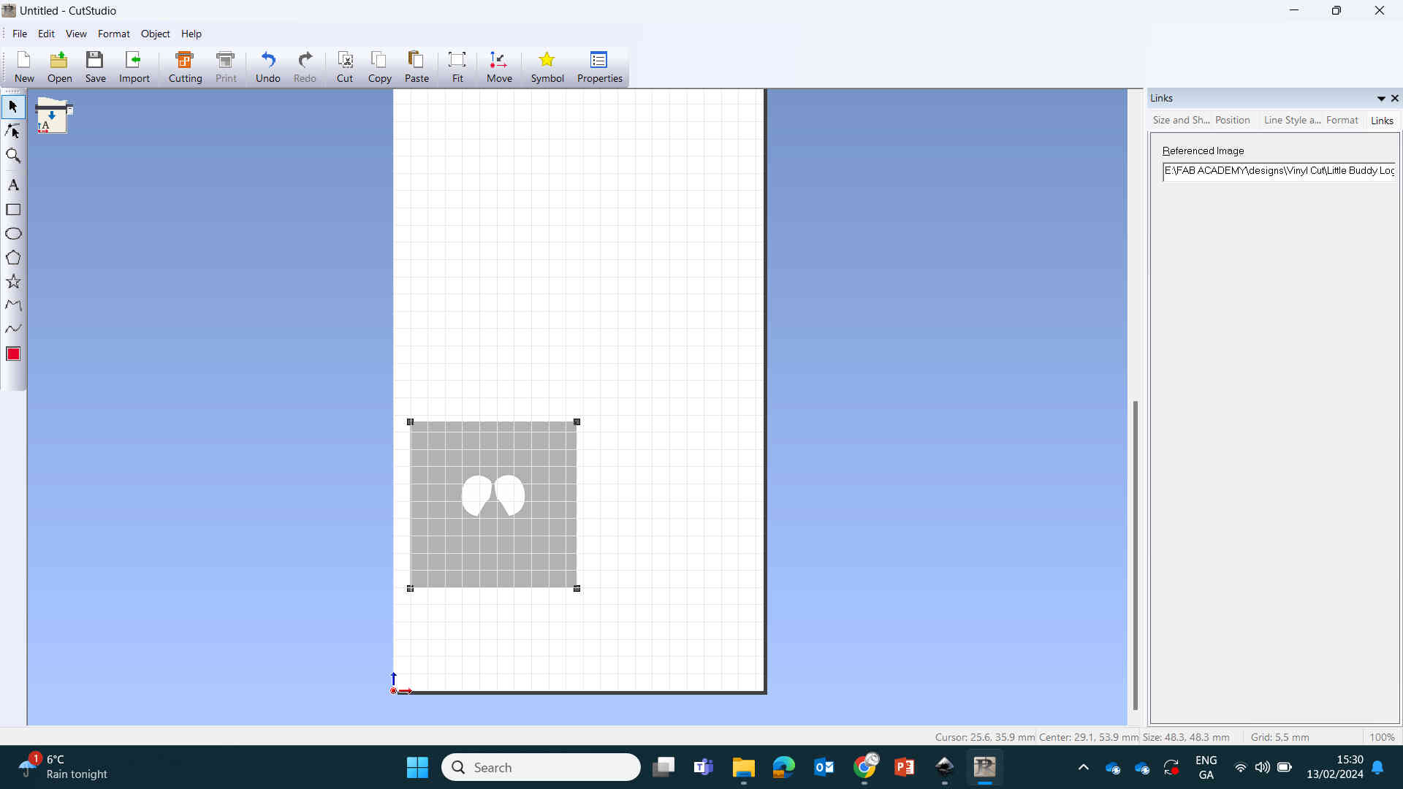Open PowerPoint from the taskbar
The height and width of the screenshot is (789, 1403).
[x=904, y=767]
